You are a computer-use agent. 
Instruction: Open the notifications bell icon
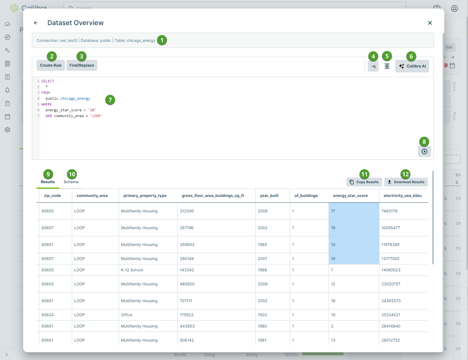point(7,90)
